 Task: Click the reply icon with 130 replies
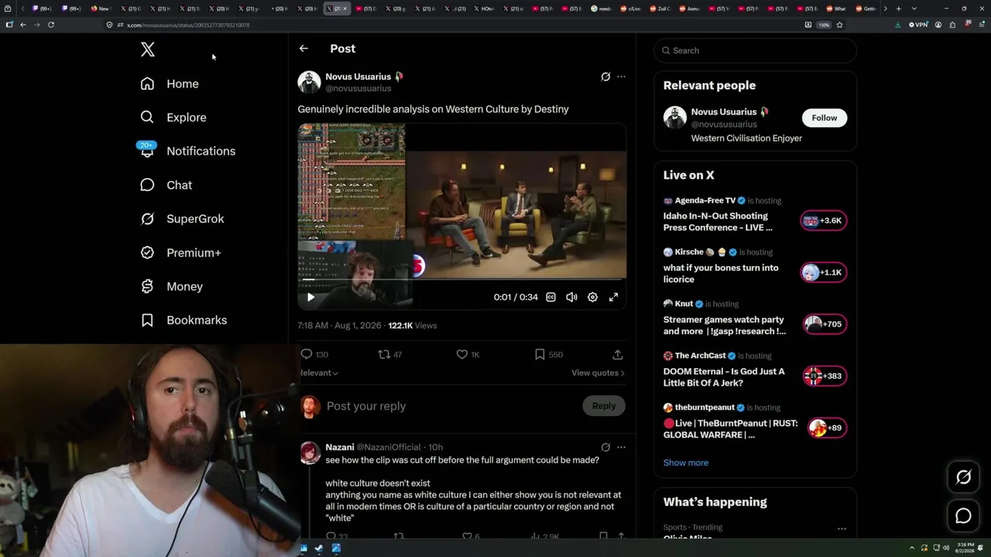click(x=307, y=354)
